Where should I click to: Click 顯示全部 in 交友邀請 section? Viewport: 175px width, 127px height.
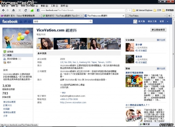point(161,40)
